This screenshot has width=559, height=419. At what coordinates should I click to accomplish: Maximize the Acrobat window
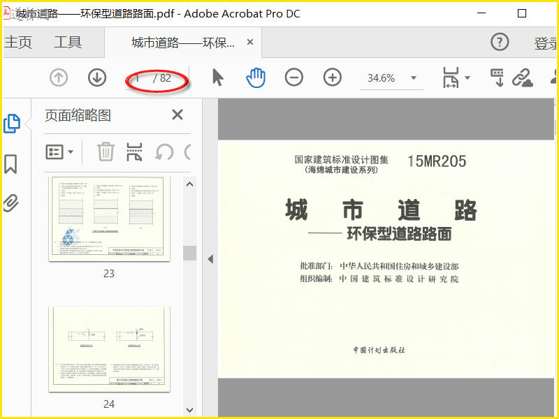(522, 13)
